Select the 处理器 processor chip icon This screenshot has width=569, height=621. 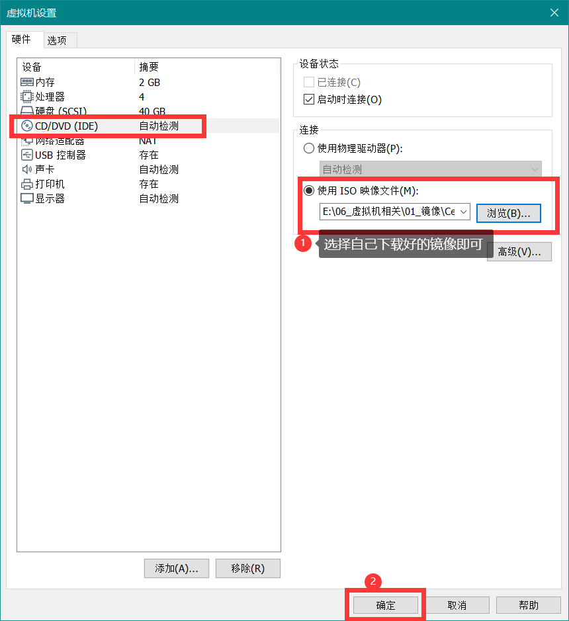27,97
